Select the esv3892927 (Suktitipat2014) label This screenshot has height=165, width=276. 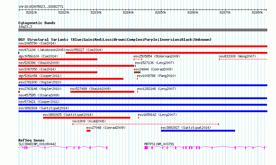[186, 128]
